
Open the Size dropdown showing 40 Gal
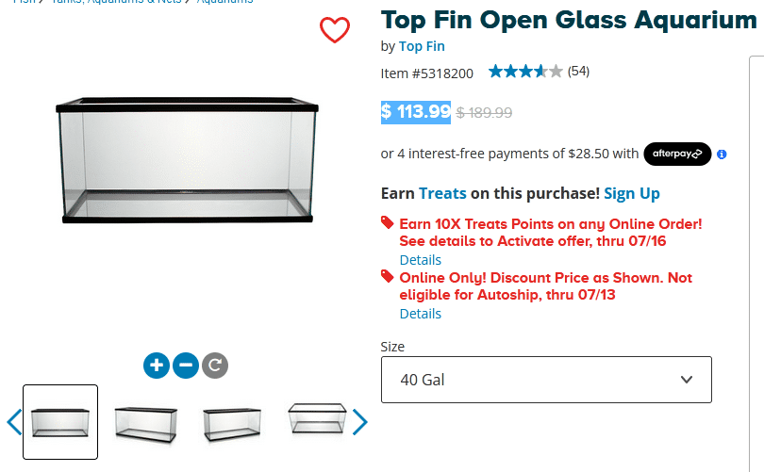point(546,380)
